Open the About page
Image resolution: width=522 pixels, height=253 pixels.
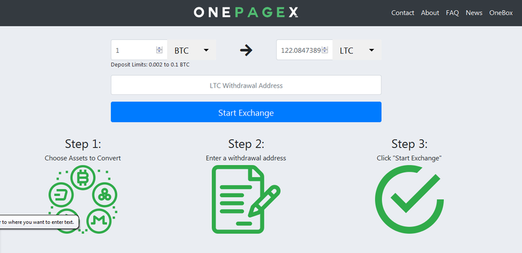click(430, 13)
